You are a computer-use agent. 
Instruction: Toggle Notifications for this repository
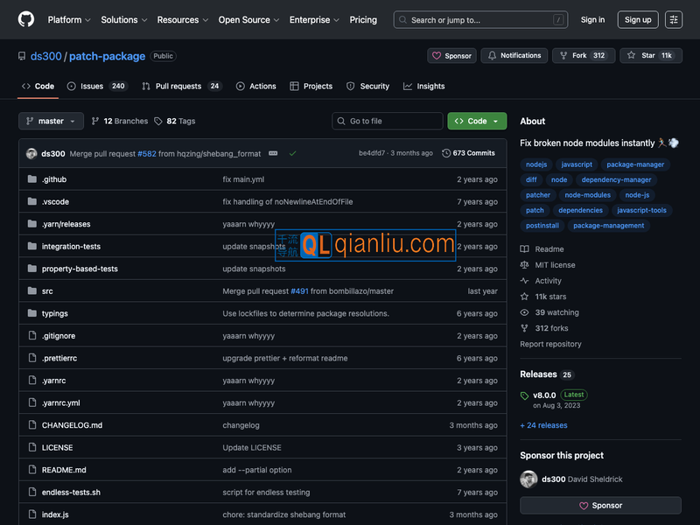click(x=514, y=56)
